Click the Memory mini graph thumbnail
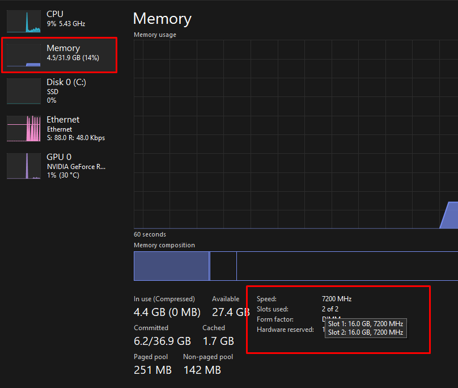Image resolution: width=458 pixels, height=388 pixels. point(23,54)
